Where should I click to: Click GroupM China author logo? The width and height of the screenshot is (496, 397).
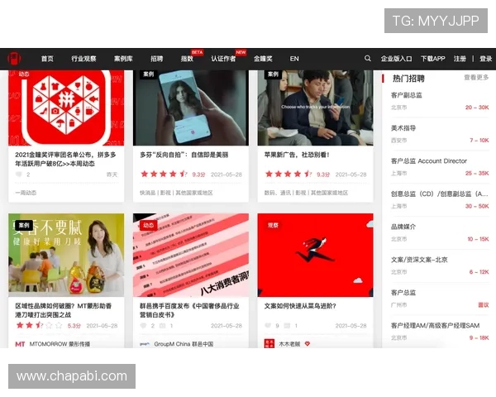click(145, 344)
